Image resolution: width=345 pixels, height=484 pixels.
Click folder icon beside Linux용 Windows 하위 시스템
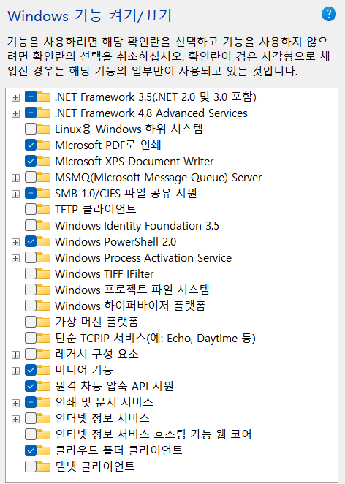coord(44,129)
